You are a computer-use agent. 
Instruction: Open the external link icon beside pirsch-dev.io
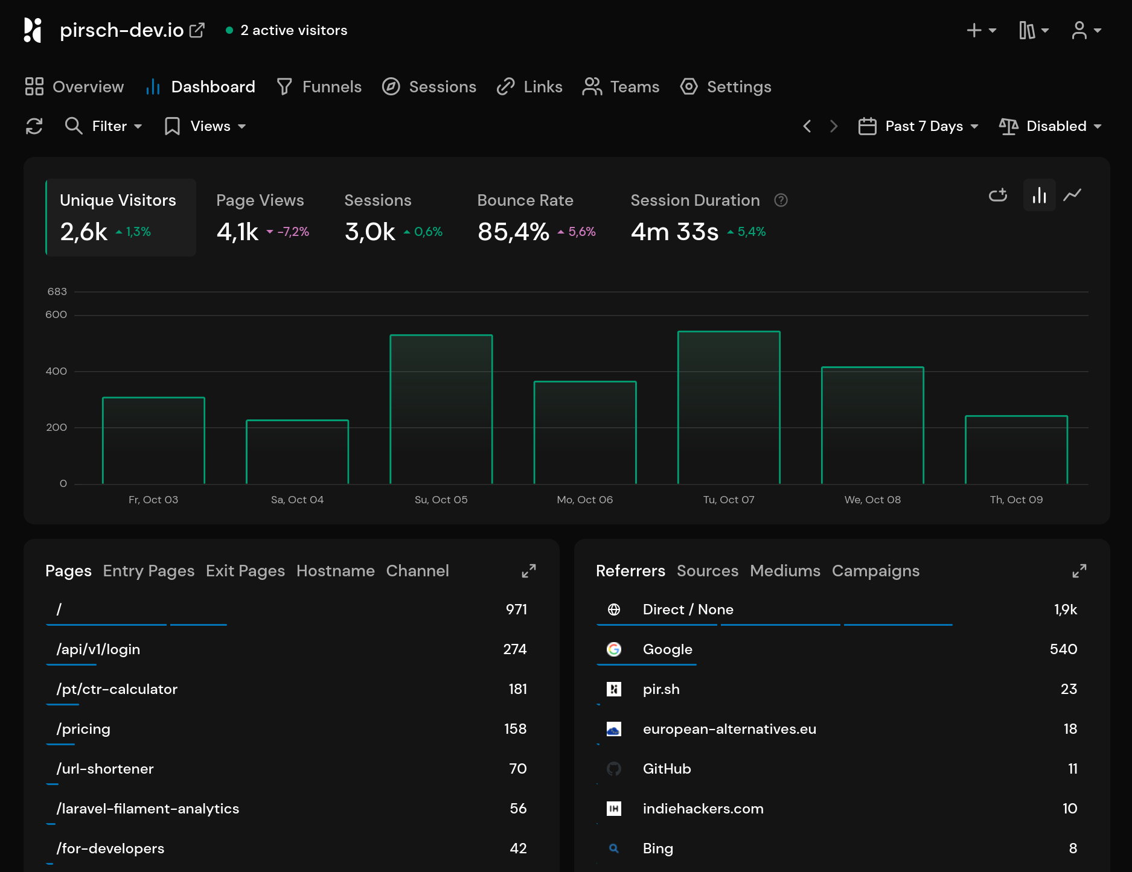tap(197, 30)
